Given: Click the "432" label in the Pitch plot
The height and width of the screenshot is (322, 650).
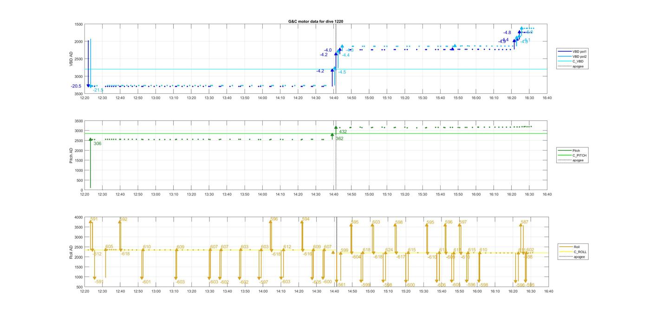Looking at the screenshot, I should click(343, 131).
